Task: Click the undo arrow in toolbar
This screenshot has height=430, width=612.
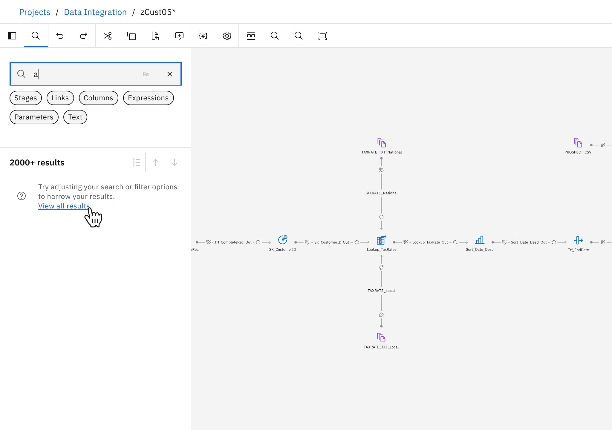Action: click(x=60, y=36)
